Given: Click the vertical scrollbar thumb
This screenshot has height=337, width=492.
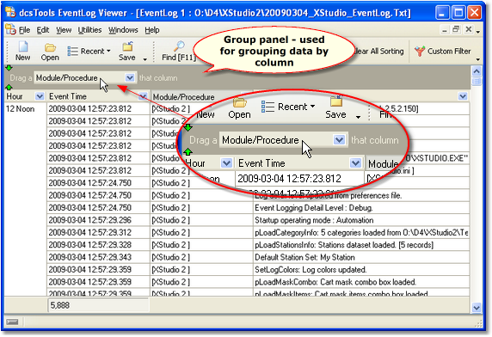Looking at the screenshot, I should 477,82.
